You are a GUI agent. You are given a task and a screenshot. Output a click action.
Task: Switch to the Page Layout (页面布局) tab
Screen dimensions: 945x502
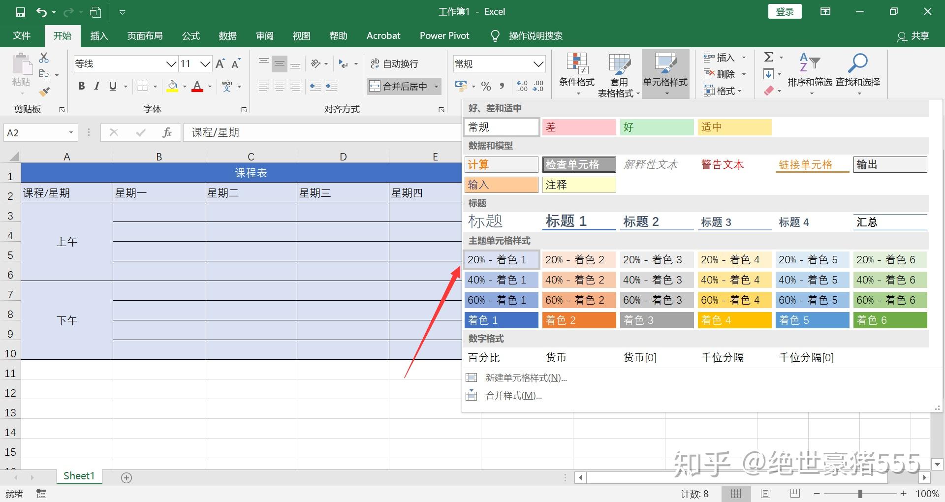145,35
